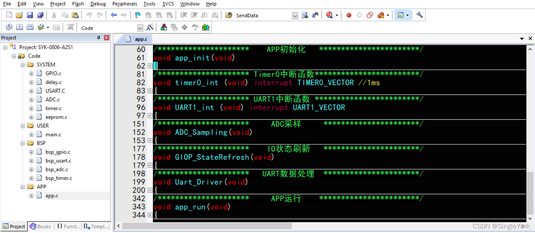Open the Code target dropdown
535x233 pixels.
pos(140,28)
